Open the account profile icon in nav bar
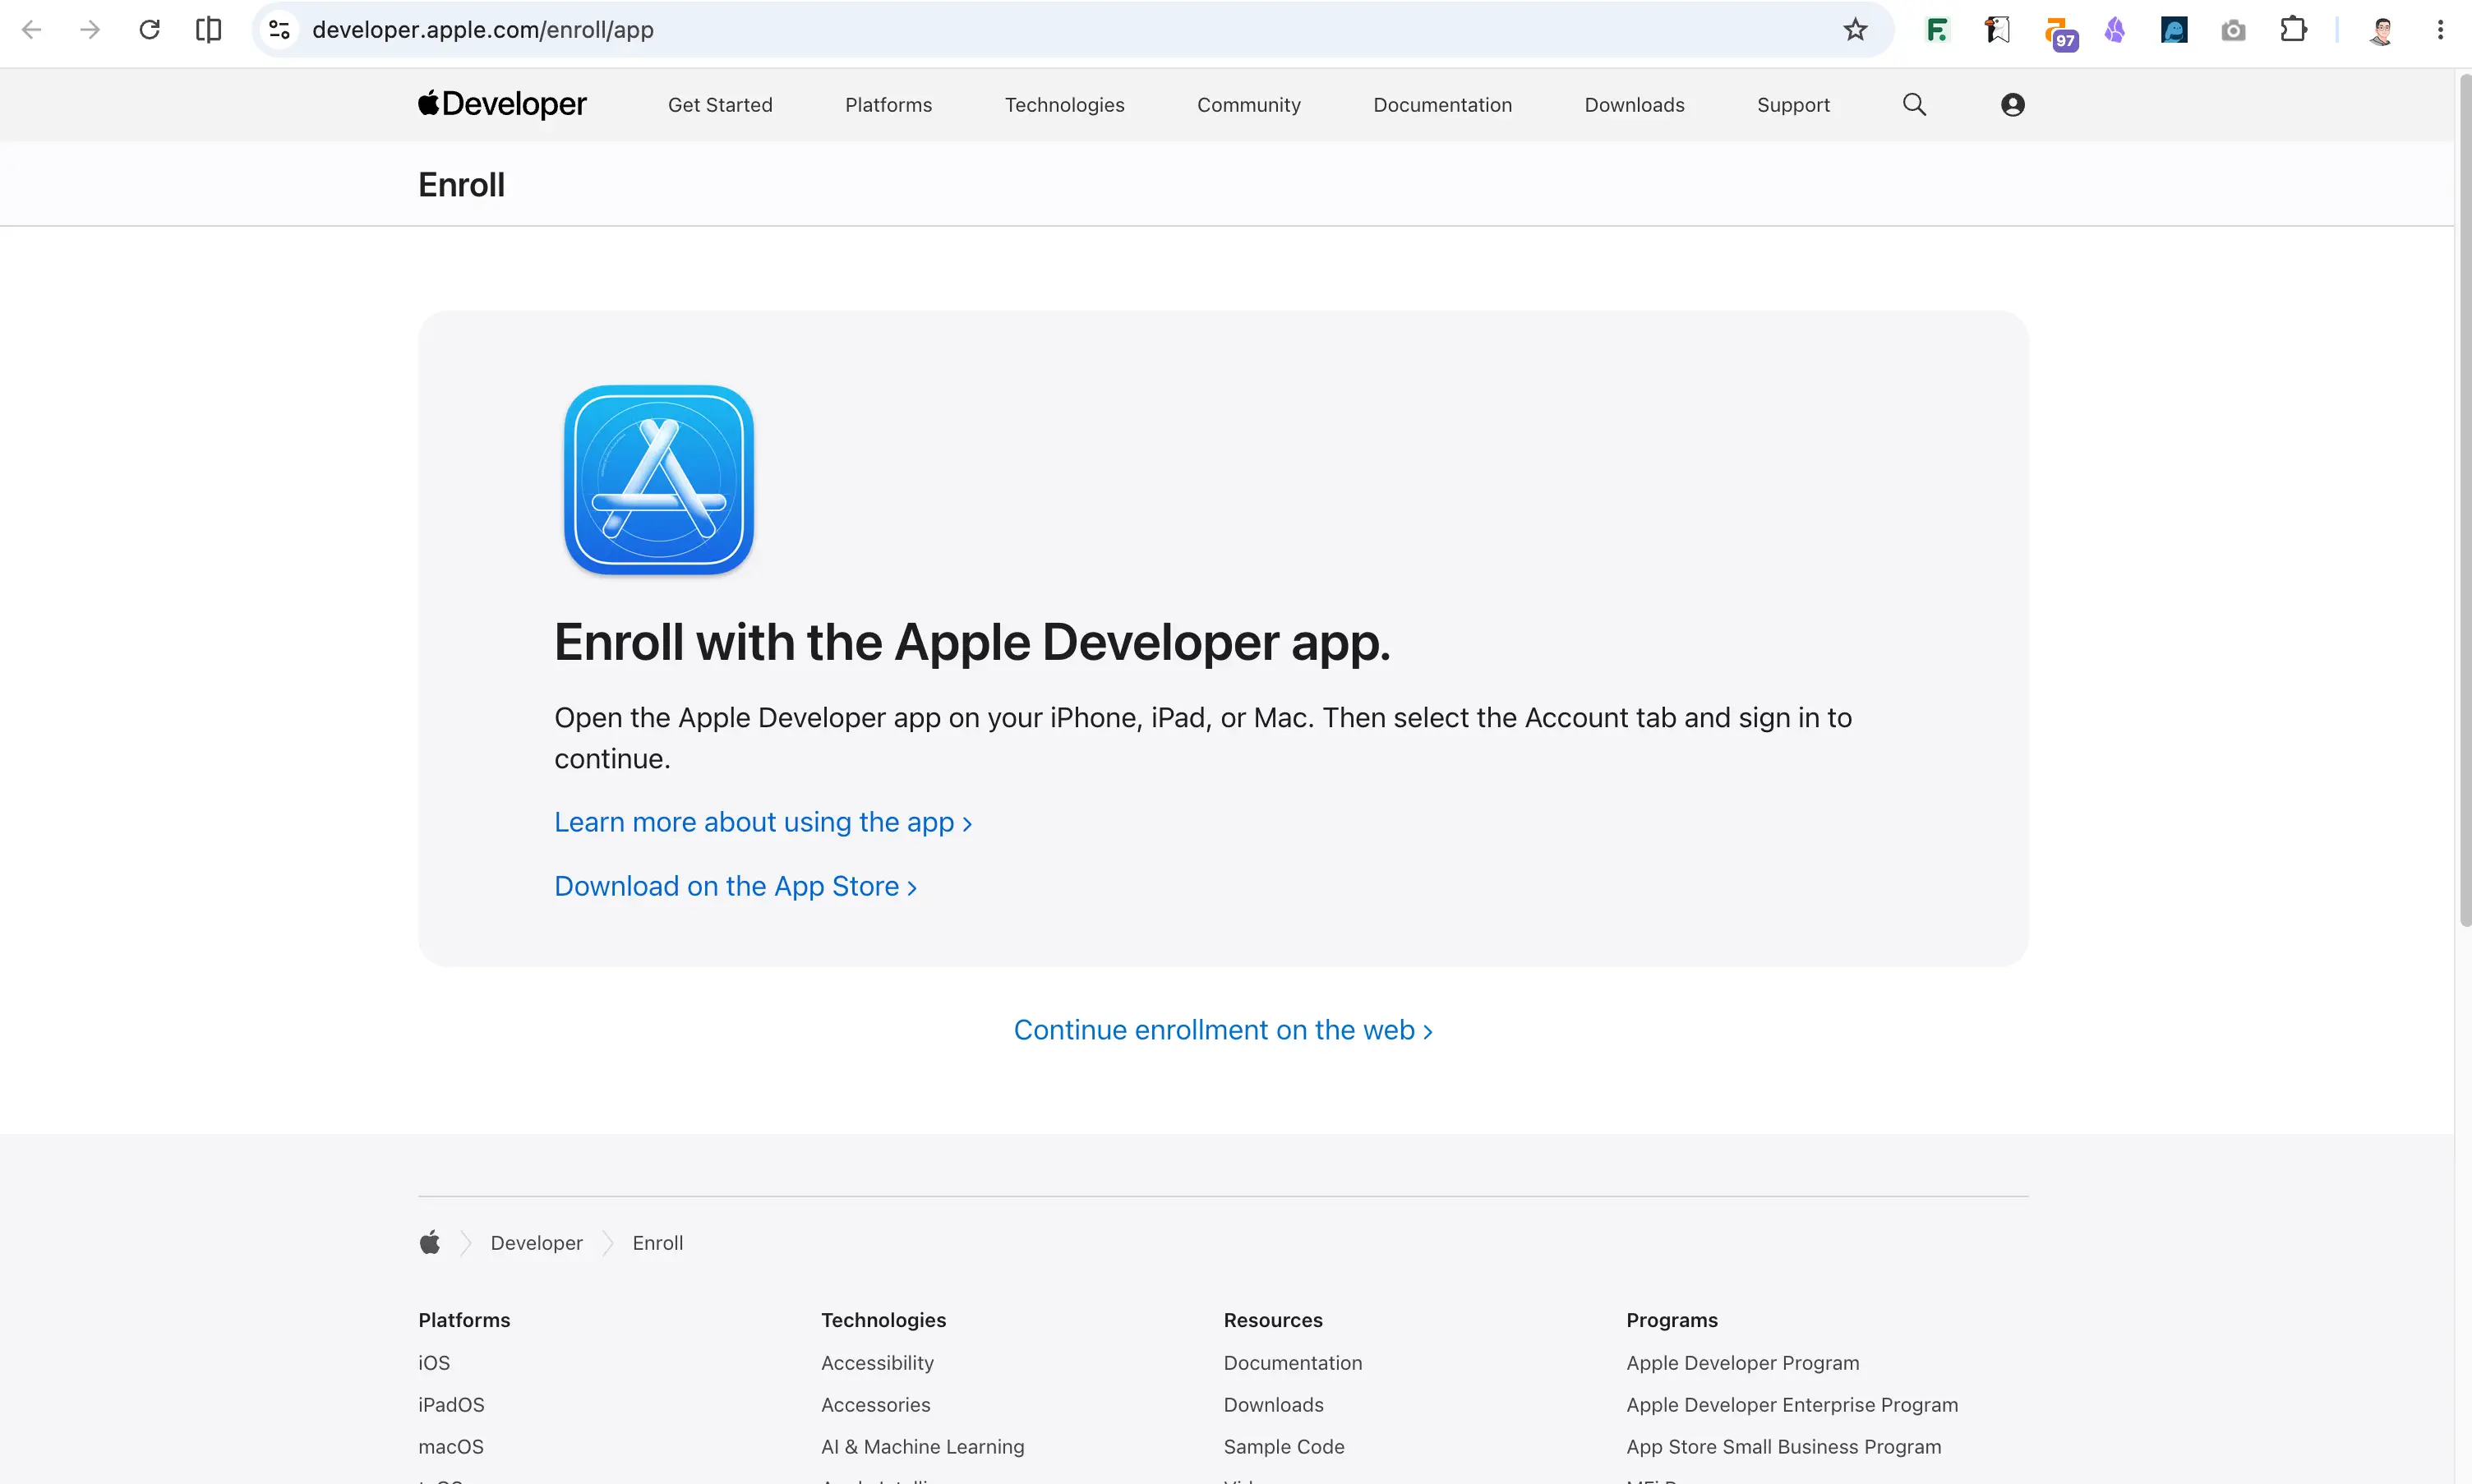 (2012, 105)
